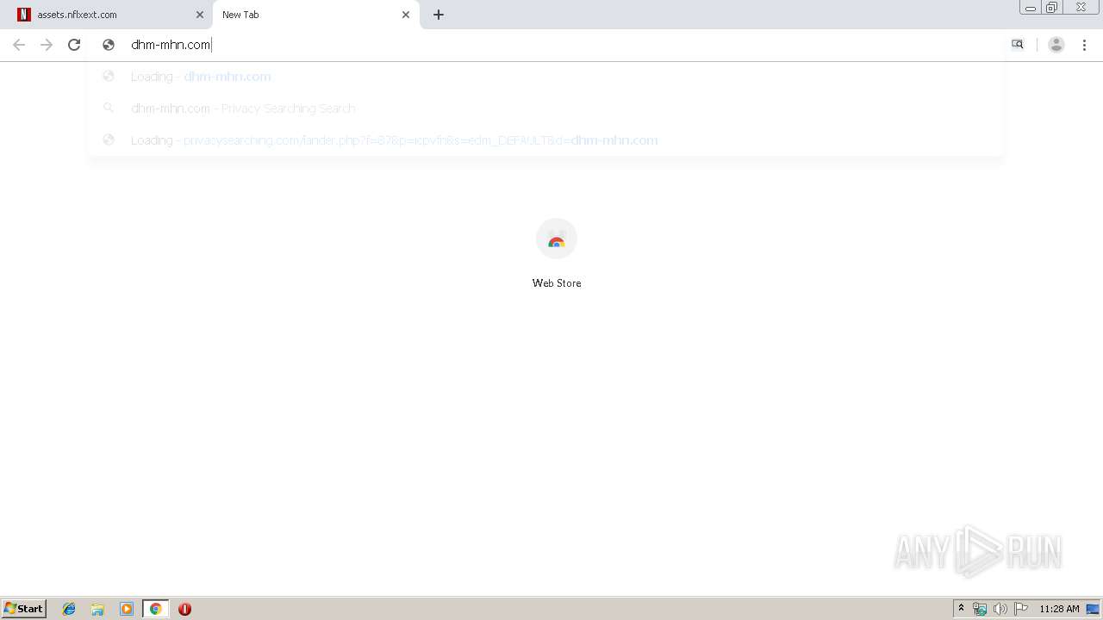Open the Windows Start menu
The image size is (1103, 620).
24,609
